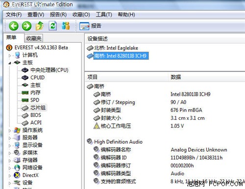Image resolution: width=245 pixels, height=189 pixels.
Task: Click the DirectX X icon
Action: pyautogui.click(x=17, y=175)
